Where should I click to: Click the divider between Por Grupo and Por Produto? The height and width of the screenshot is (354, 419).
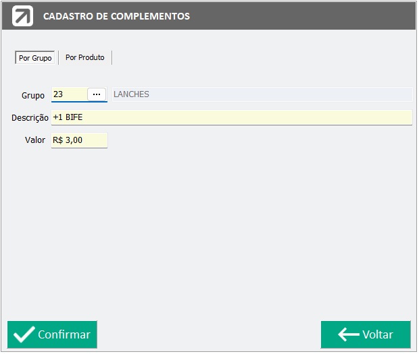coord(59,57)
